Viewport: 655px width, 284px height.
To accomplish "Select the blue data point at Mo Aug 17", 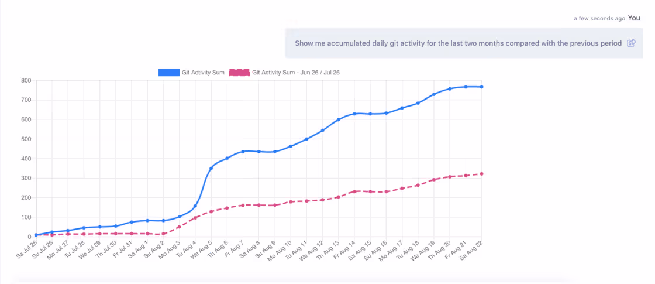I will [402, 108].
